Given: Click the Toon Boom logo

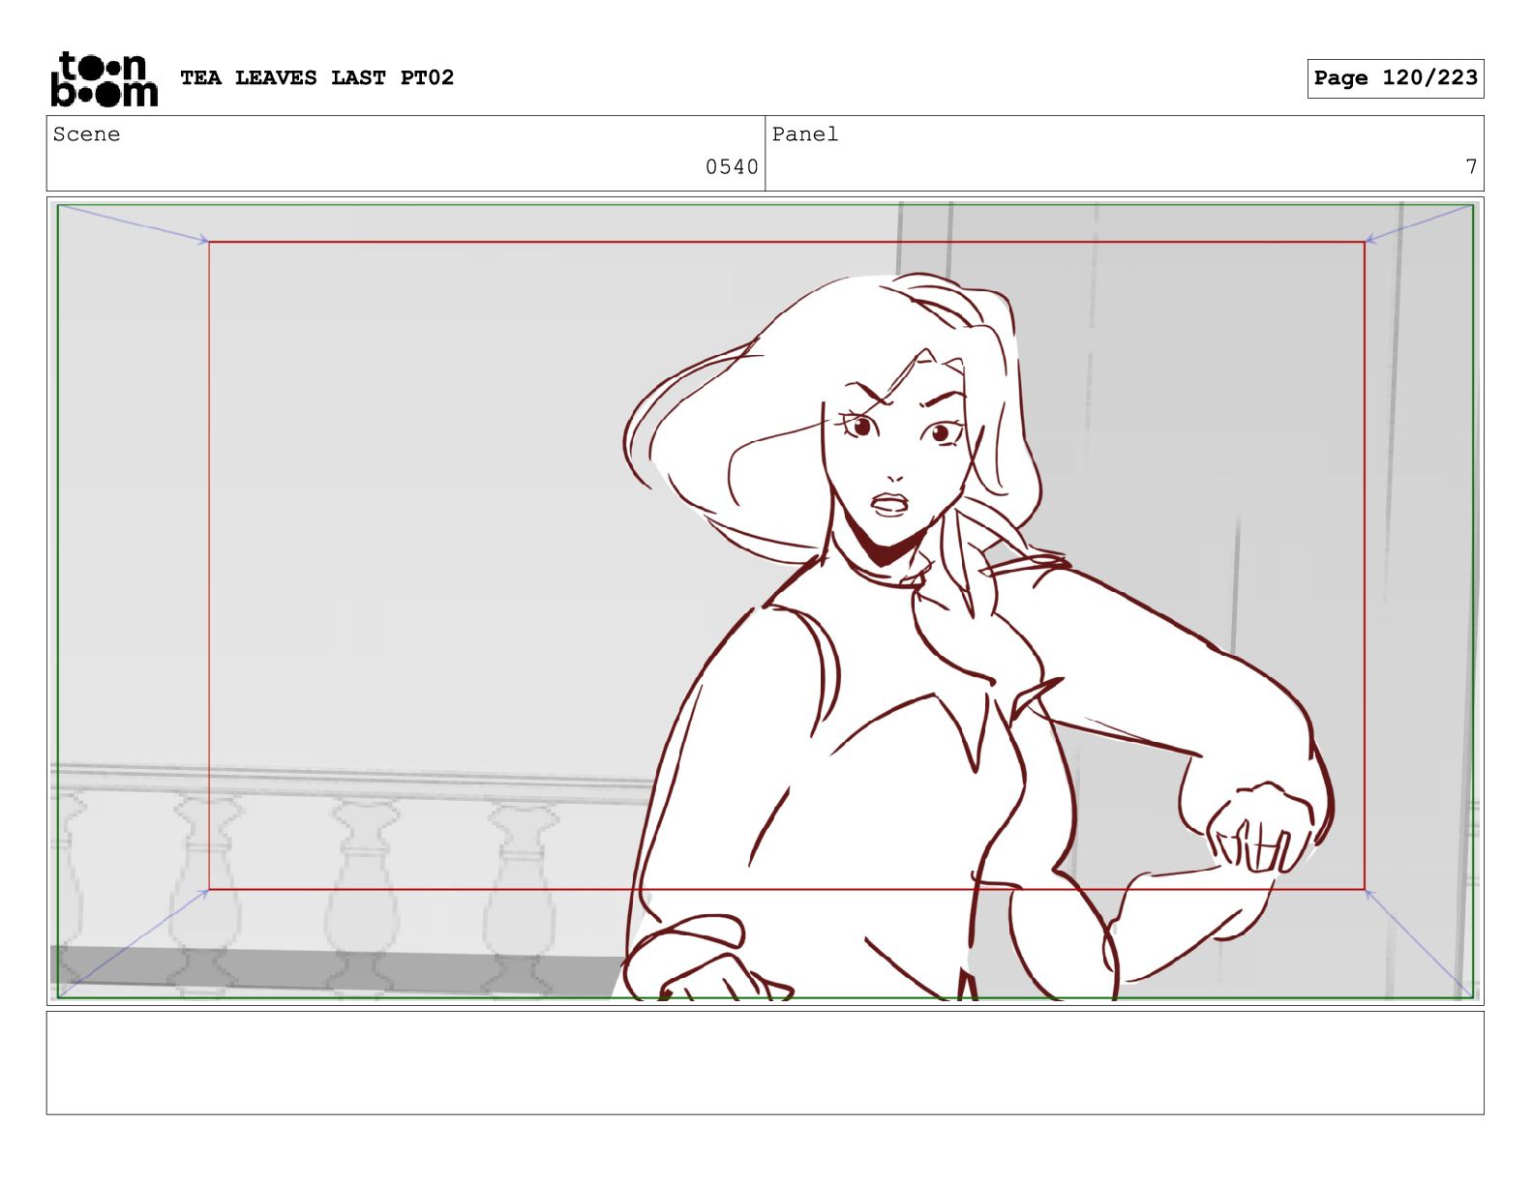Looking at the screenshot, I should click(104, 78).
